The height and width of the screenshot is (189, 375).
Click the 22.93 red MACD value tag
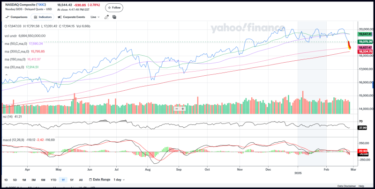361,151
